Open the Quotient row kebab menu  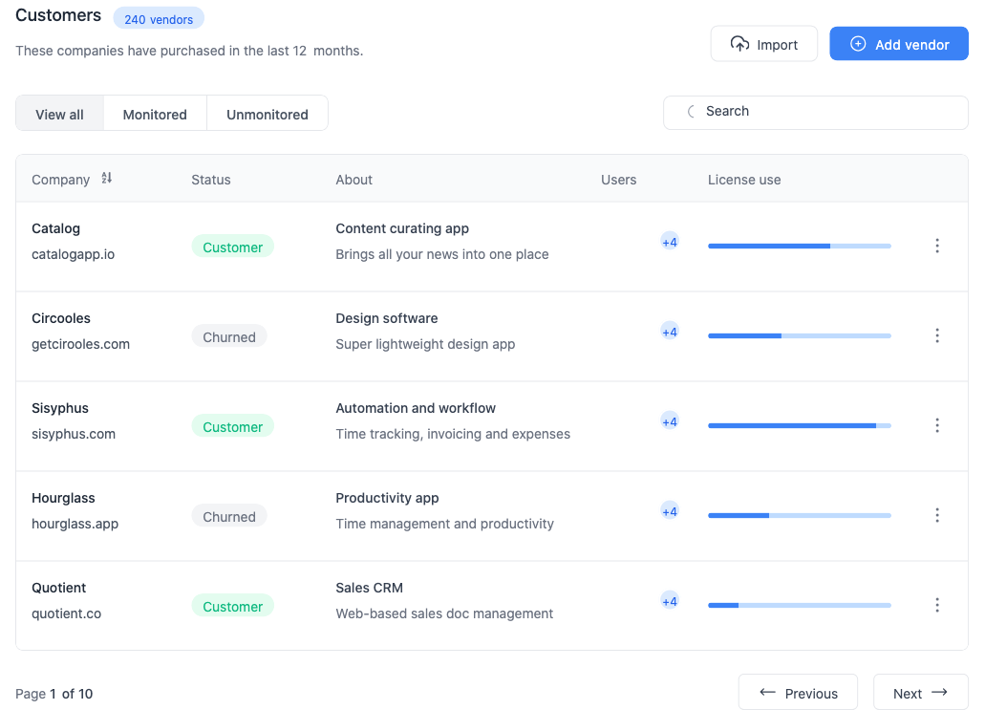pyautogui.click(x=936, y=605)
